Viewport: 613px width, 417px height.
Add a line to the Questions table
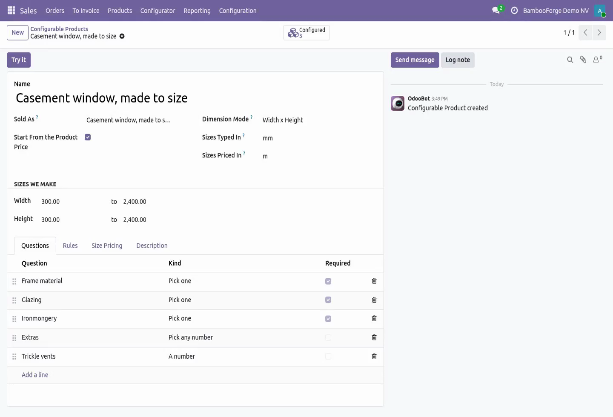coord(35,375)
